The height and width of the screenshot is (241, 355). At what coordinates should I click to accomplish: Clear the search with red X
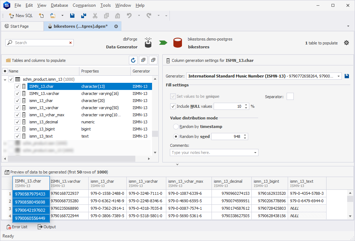tap(71, 43)
